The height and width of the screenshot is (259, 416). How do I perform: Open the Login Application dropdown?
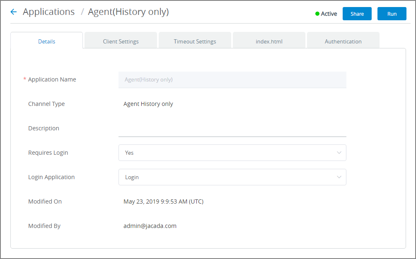tap(232, 177)
